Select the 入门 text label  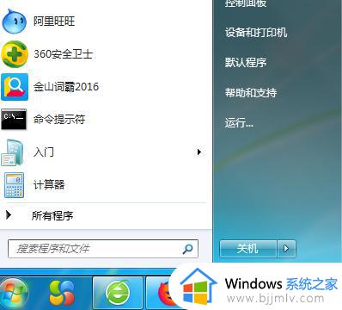tap(44, 152)
